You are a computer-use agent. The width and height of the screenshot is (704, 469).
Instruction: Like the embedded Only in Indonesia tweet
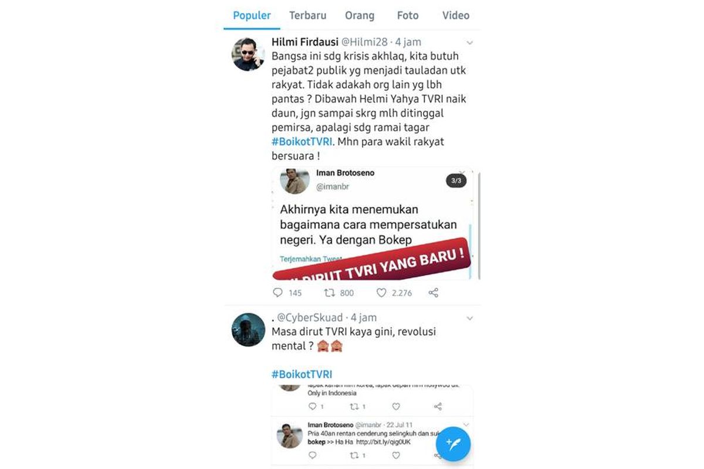click(x=395, y=406)
